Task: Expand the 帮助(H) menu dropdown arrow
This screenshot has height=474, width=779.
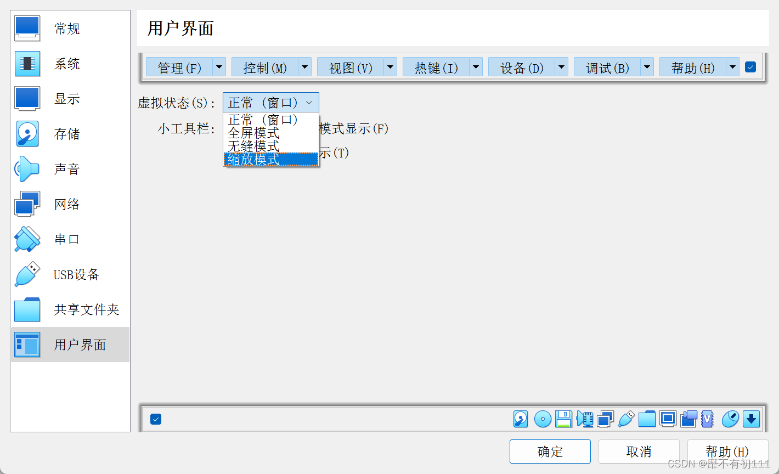Action: 733,67
